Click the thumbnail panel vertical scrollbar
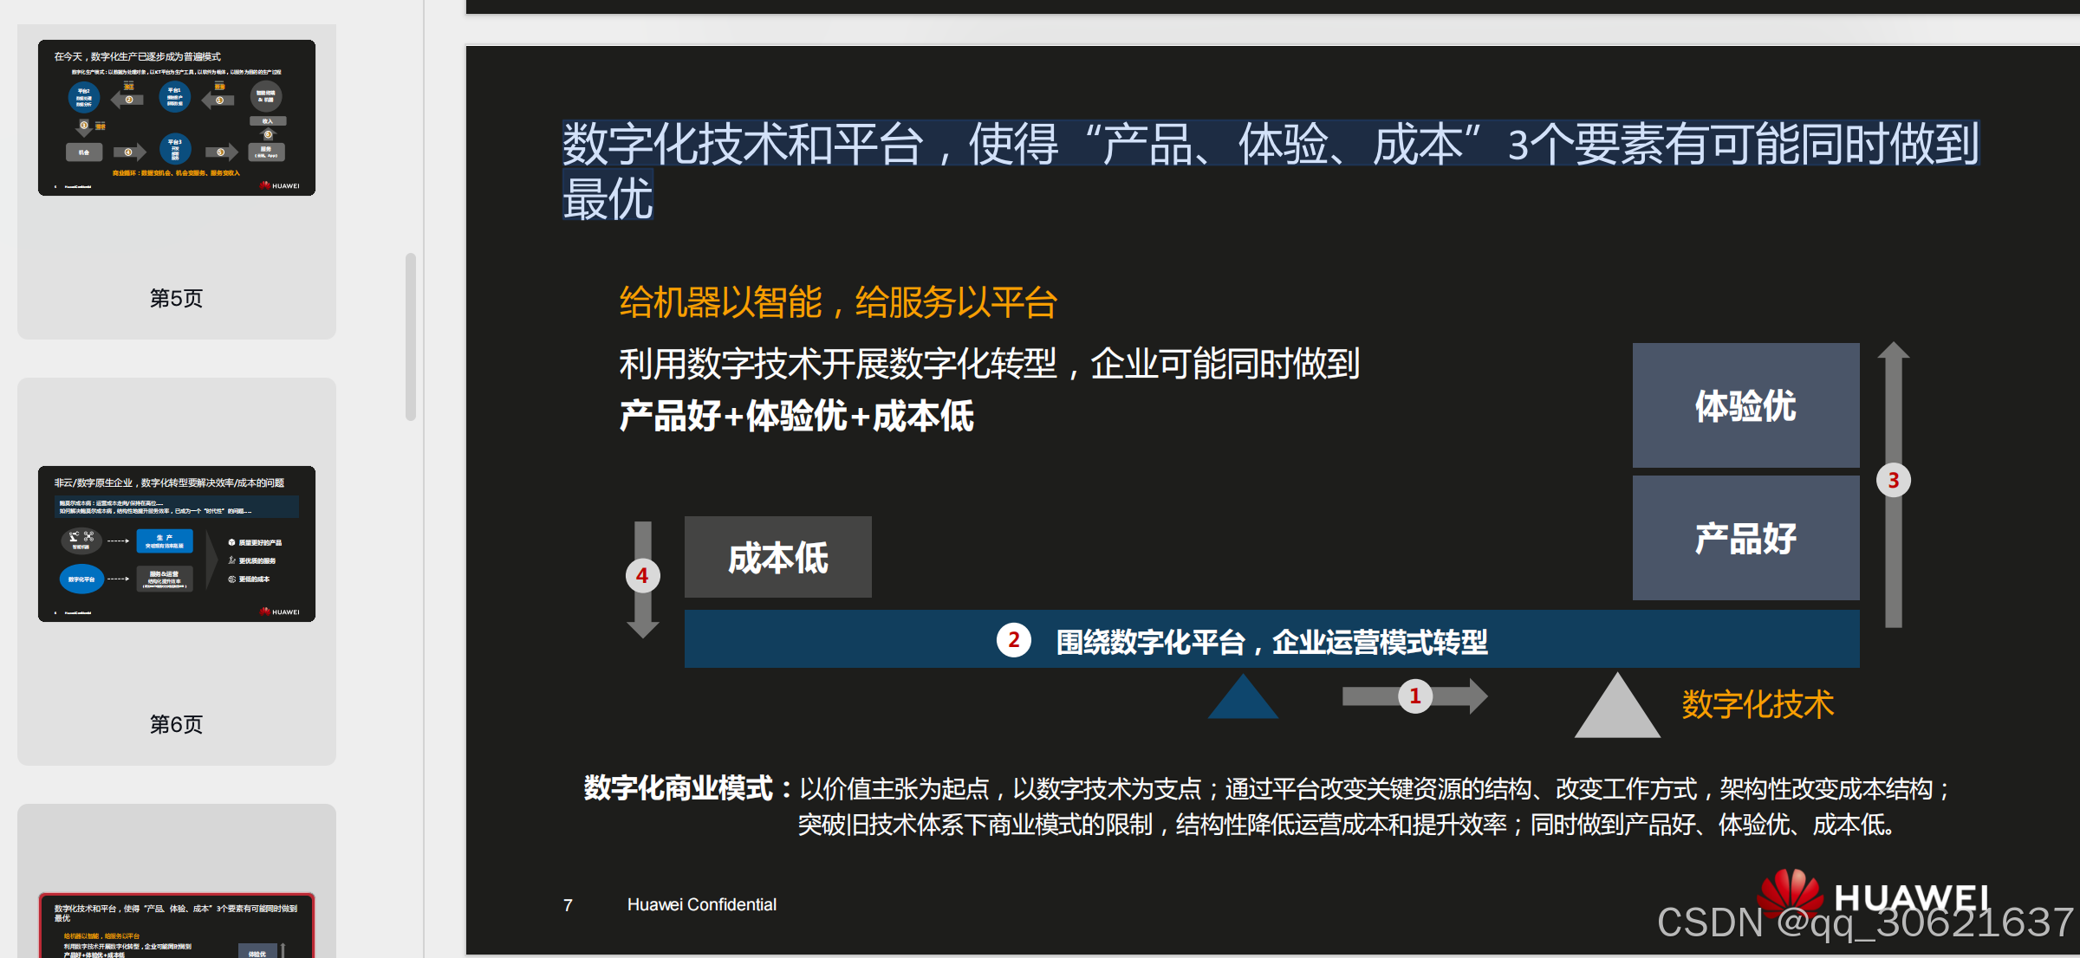This screenshot has height=958, width=2080. point(411,336)
